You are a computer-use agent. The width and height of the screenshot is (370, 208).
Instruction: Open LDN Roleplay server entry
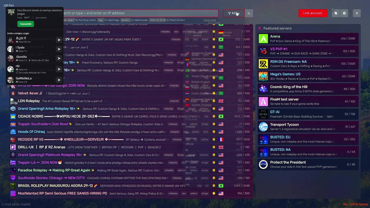(x=131, y=101)
